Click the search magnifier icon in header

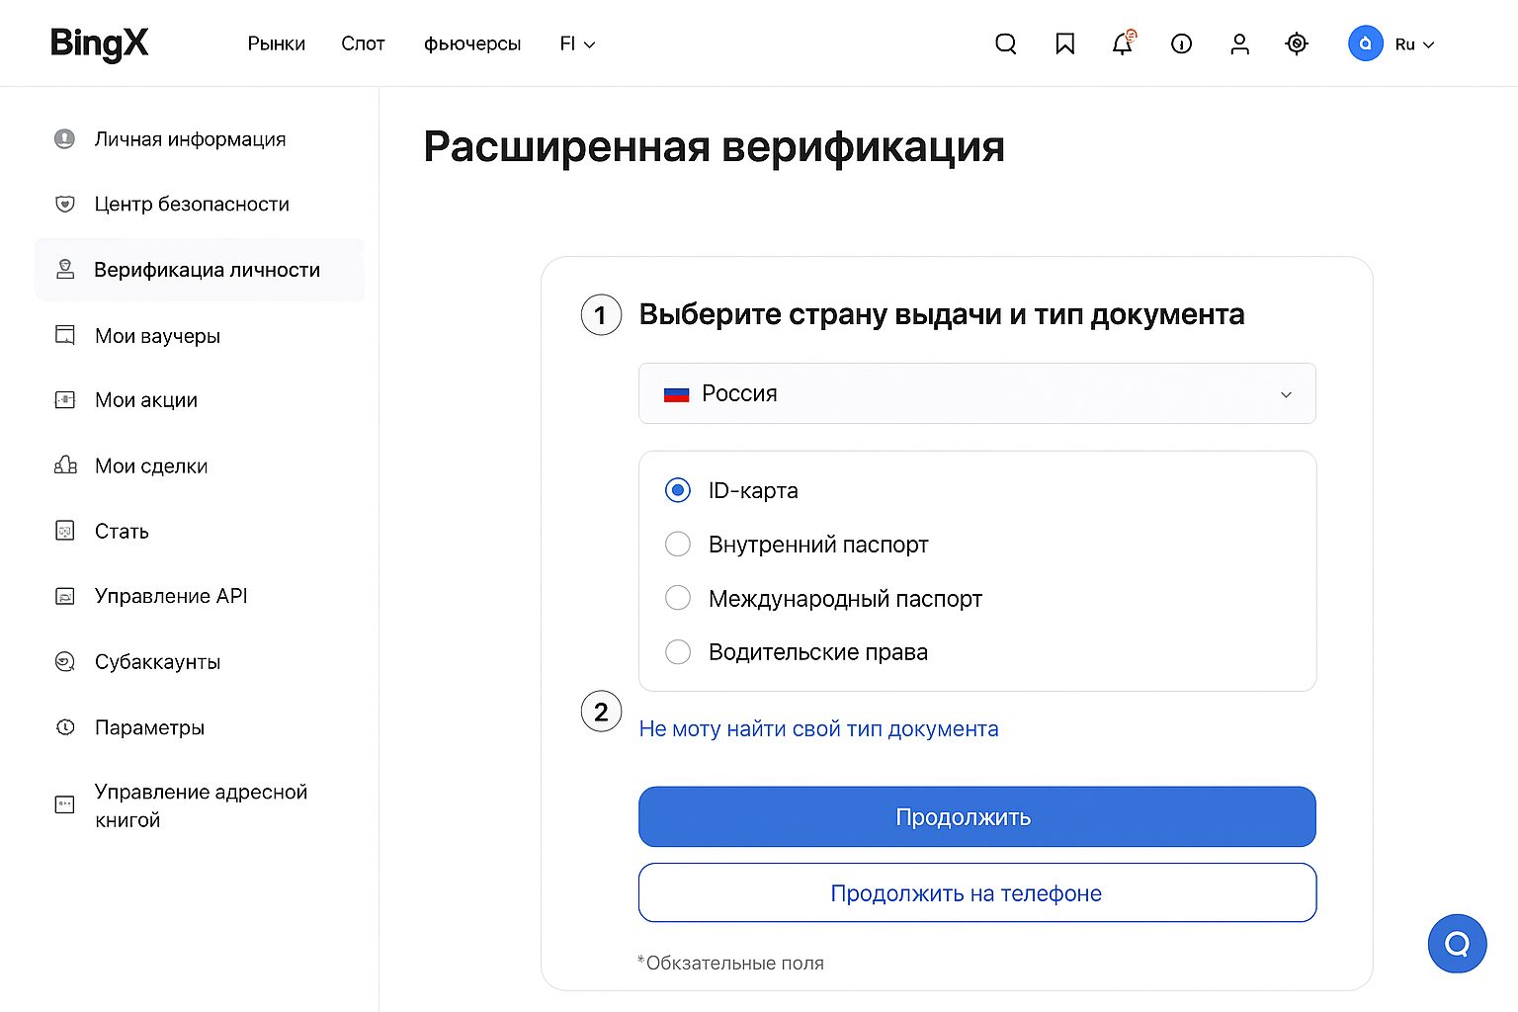(1006, 44)
